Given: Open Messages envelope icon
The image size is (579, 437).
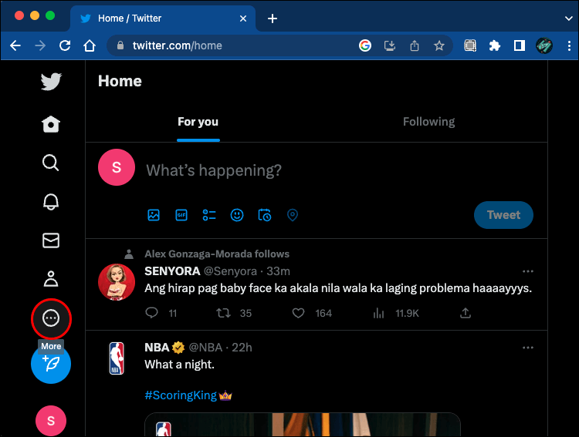Looking at the screenshot, I should 51,240.
